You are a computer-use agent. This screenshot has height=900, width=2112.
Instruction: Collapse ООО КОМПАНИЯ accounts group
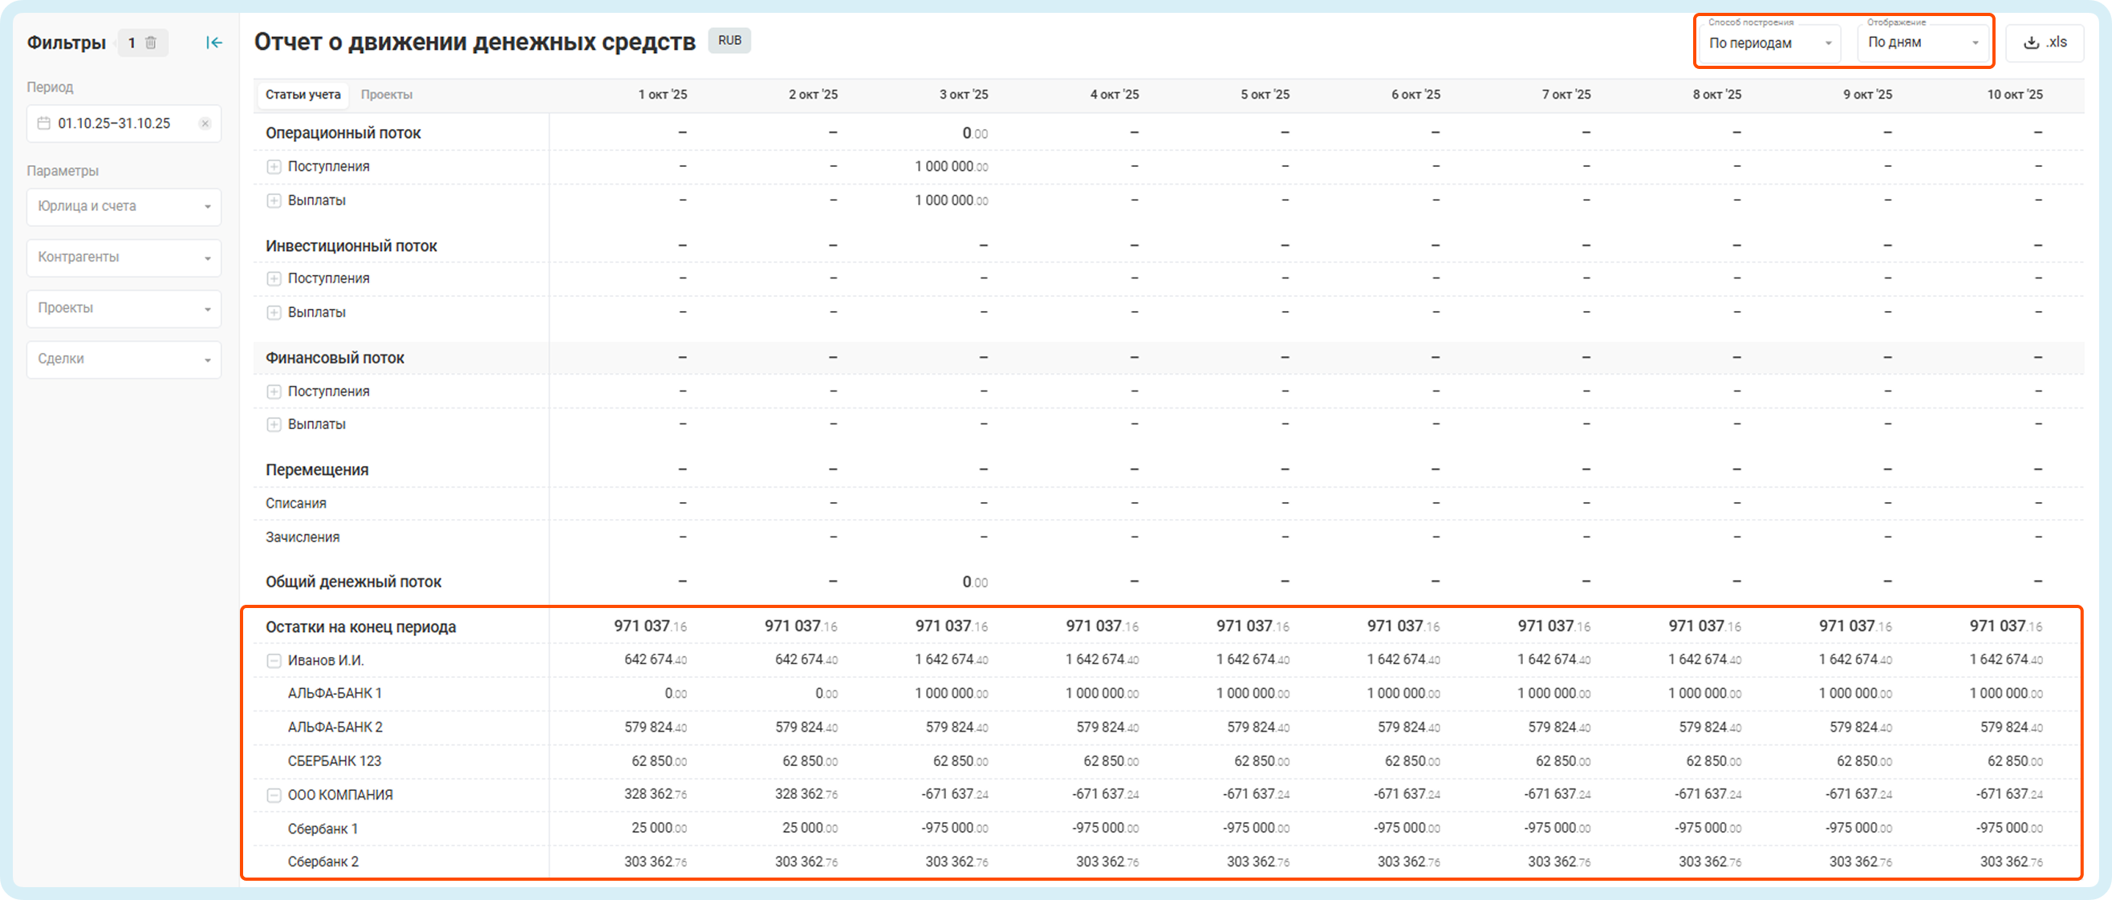pyautogui.click(x=274, y=795)
